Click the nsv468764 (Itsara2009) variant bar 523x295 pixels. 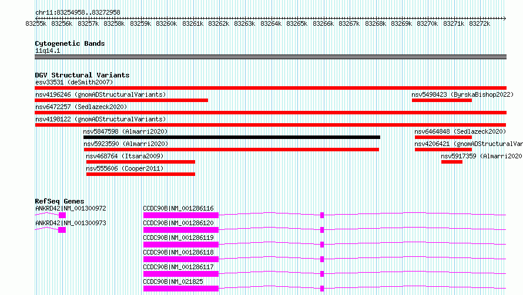pyautogui.click(x=141, y=162)
